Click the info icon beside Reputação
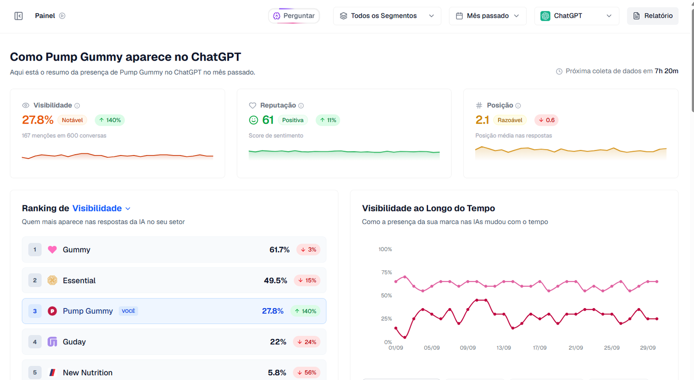 point(301,106)
